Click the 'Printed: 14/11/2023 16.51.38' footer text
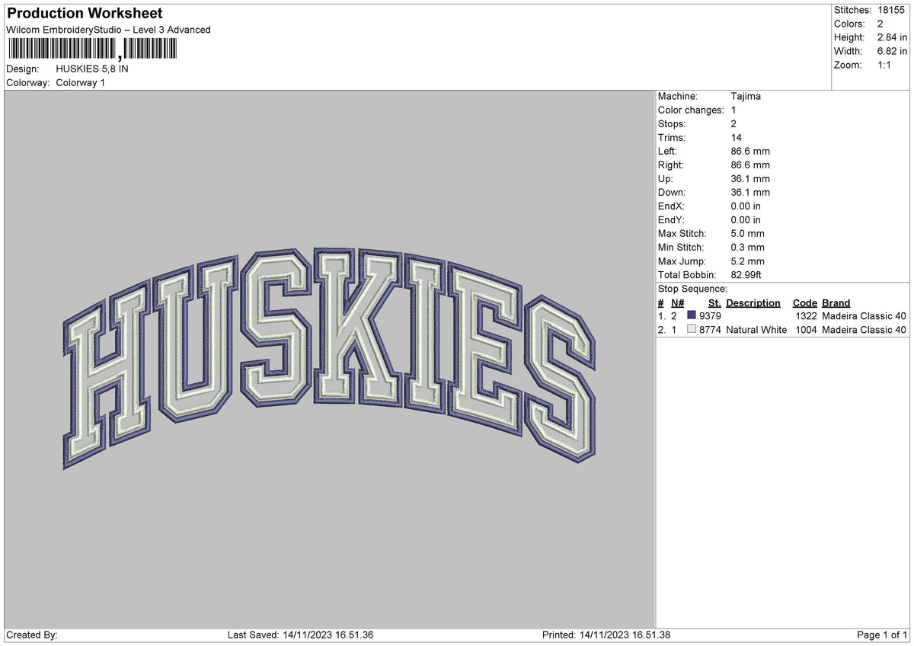Image resolution: width=914 pixels, height=646 pixels. (606, 635)
